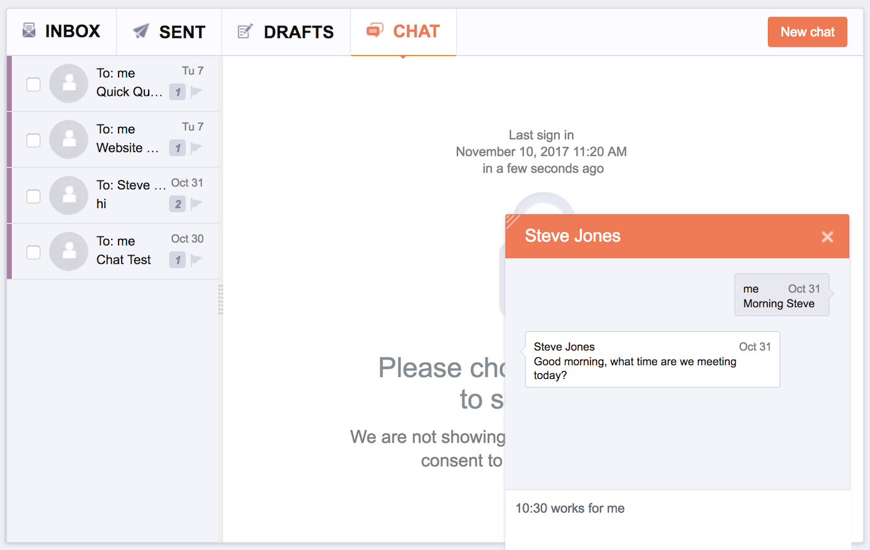Go to the Drafts tab

tap(286, 32)
